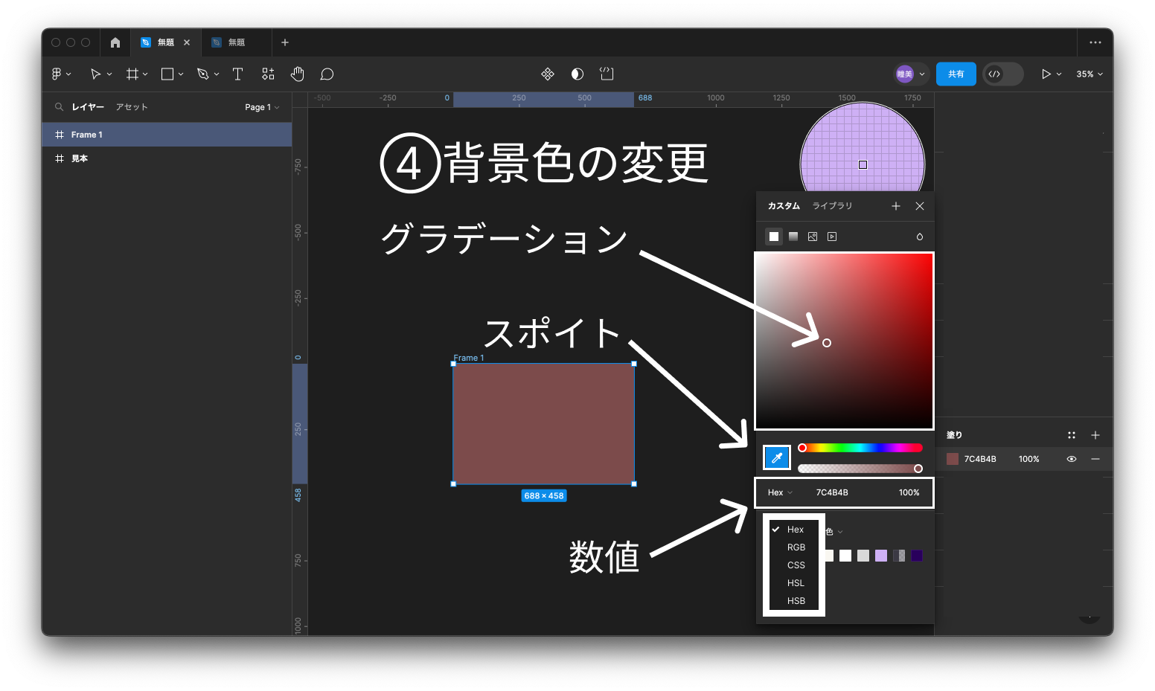This screenshot has height=691, width=1155.
Task: Open the 35% zoom dropdown
Action: pyautogui.click(x=1090, y=74)
